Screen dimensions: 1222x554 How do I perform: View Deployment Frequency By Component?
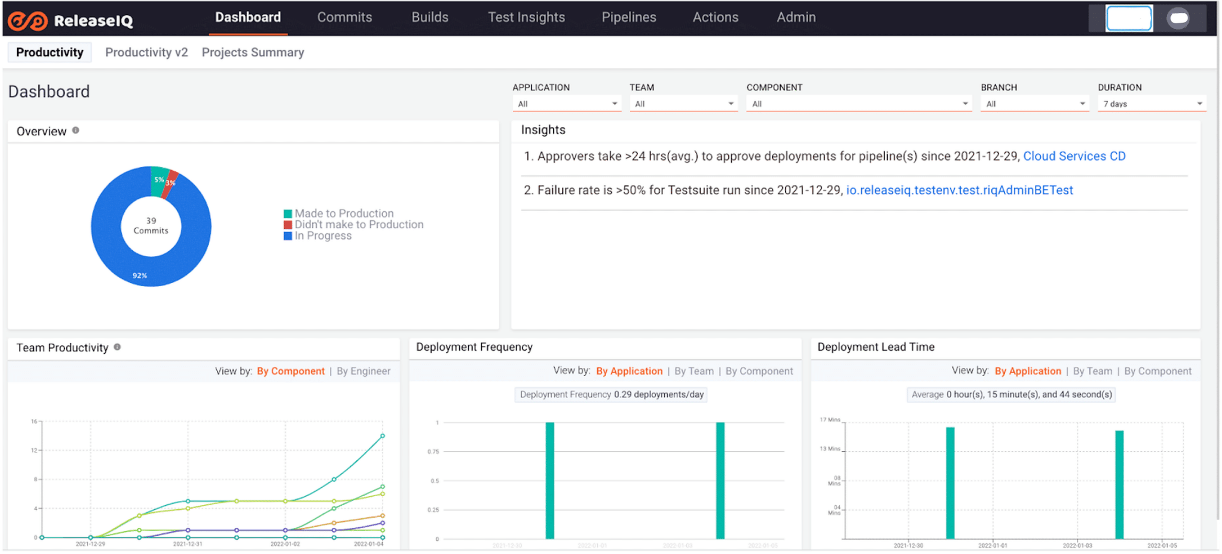pos(759,371)
